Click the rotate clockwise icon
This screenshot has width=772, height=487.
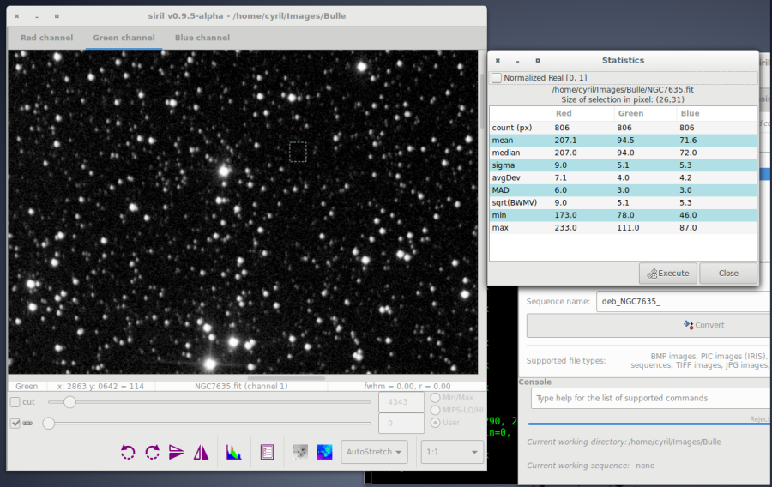153,452
